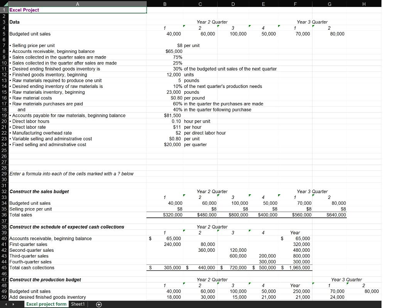The width and height of the screenshot is (395, 308).
Task: Select the Excel project form tab
Action: (x=46, y=304)
